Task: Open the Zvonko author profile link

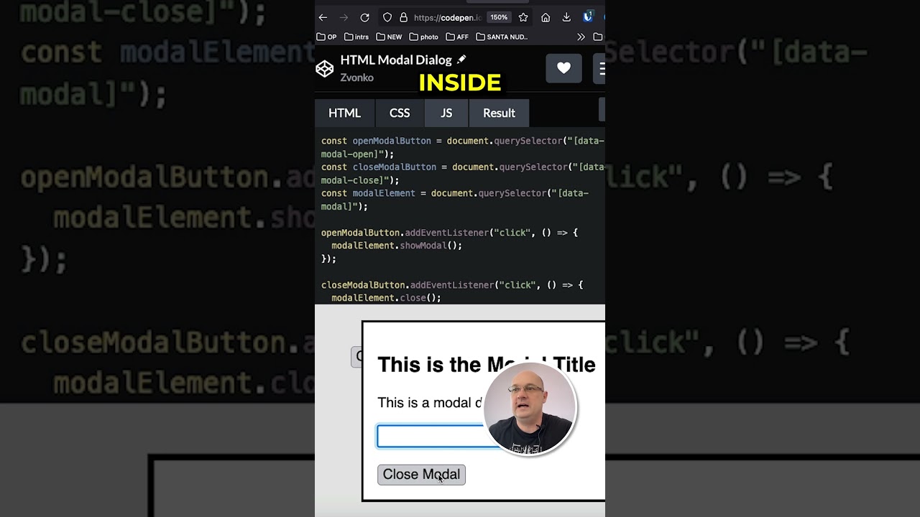Action: (x=356, y=78)
